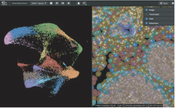Click the Selections layer label

pos(154,23)
